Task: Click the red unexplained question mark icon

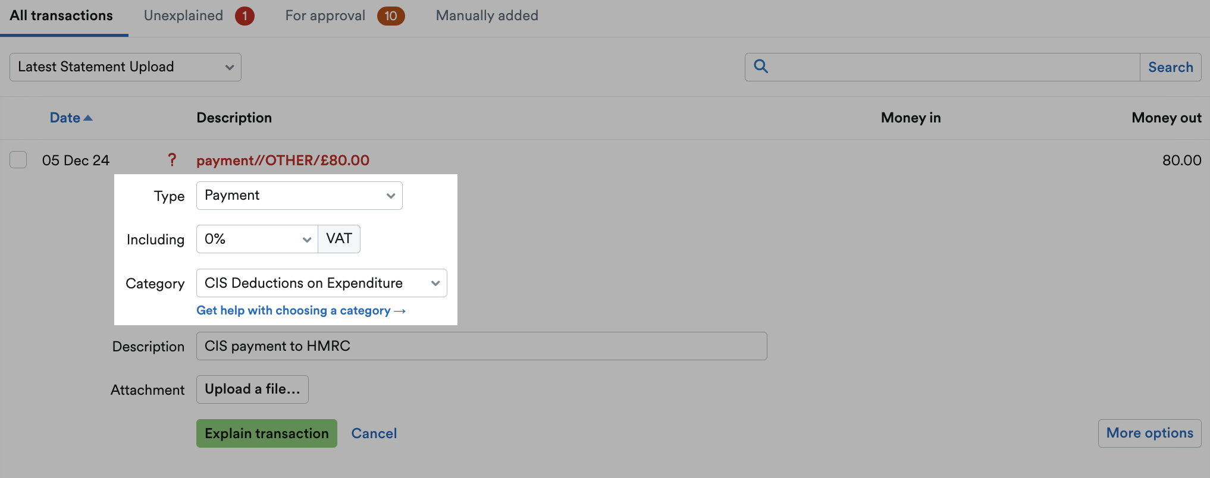Action: pos(172,159)
